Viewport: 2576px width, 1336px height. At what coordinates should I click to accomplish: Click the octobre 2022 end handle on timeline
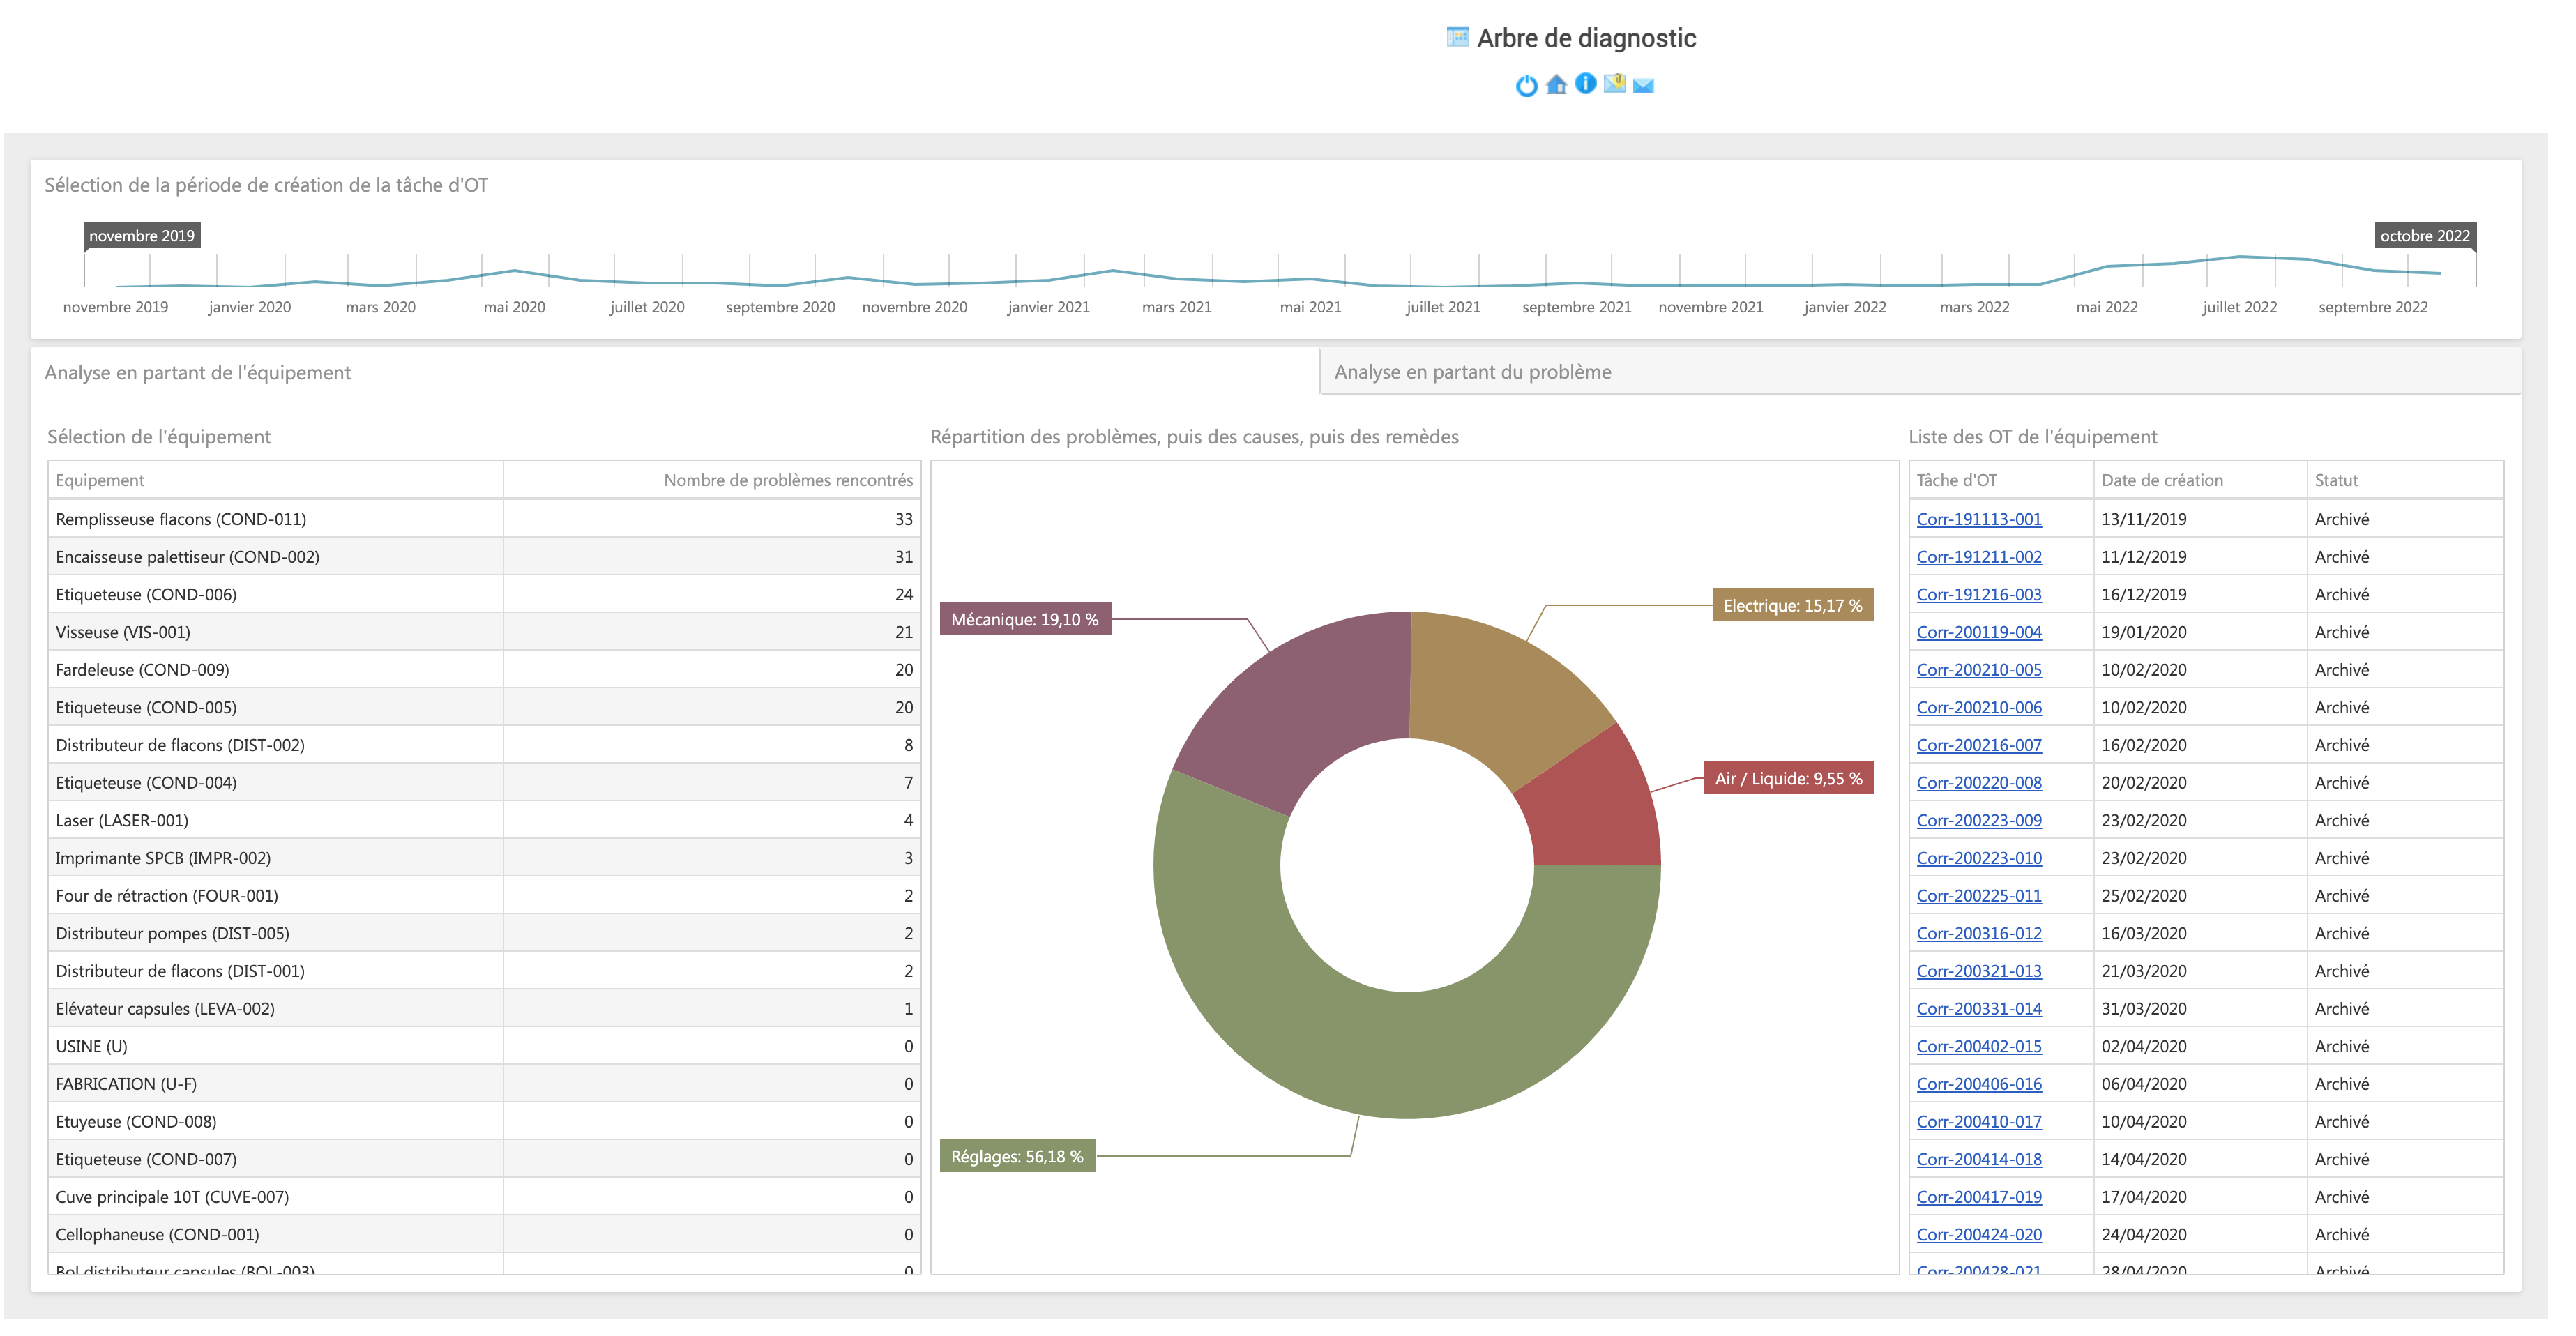coord(2424,236)
